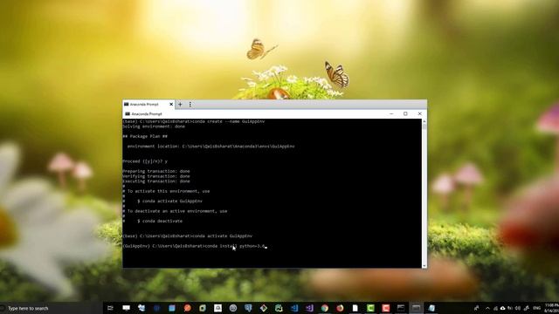Viewport: 559px width, 314px height.
Task: Click the 'conda activate GuiAppEnv' command line
Action: click(188, 236)
